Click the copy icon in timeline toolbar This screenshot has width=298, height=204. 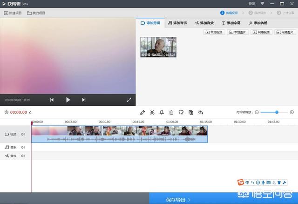(191, 112)
